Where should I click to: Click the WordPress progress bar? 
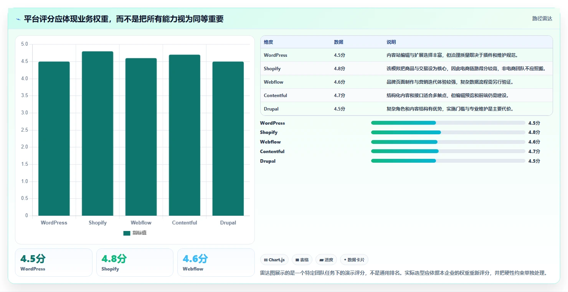point(448,123)
